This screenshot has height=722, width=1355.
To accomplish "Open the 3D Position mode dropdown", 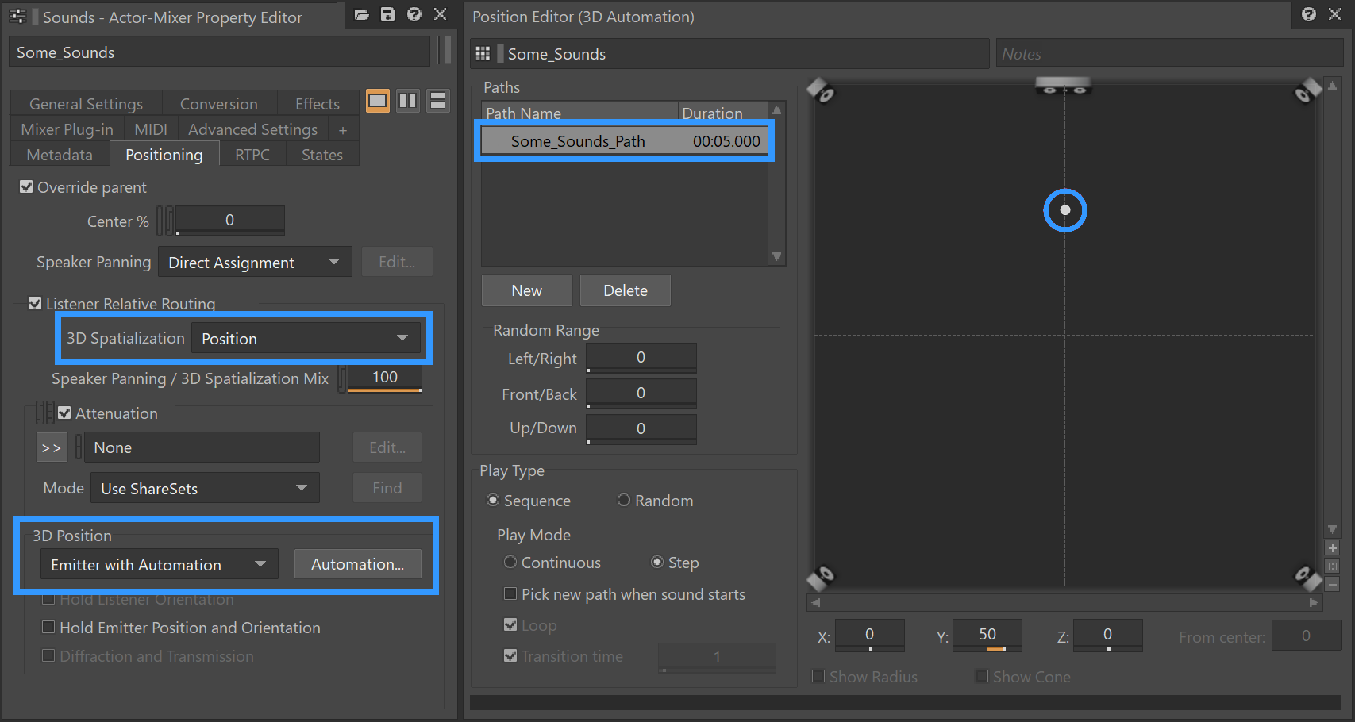I will tap(159, 564).
